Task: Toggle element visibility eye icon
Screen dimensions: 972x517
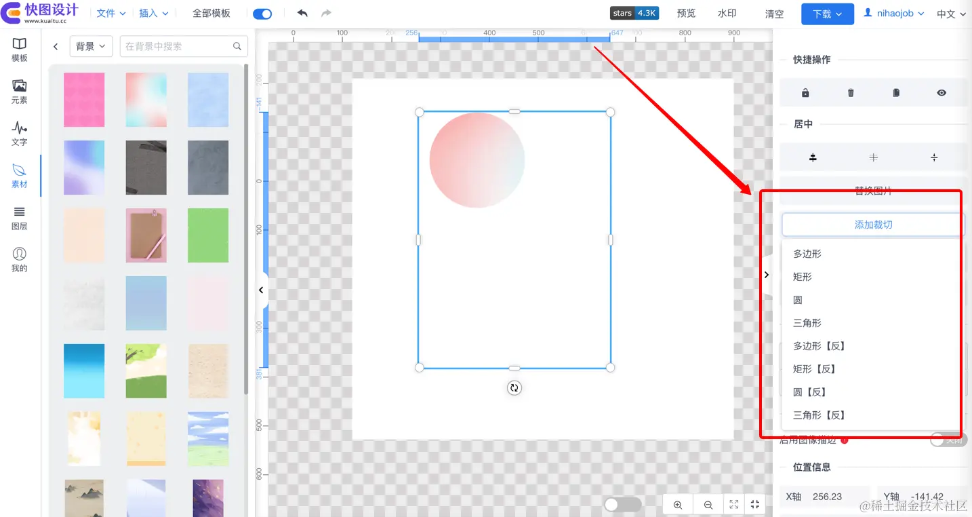Action: 941,93
